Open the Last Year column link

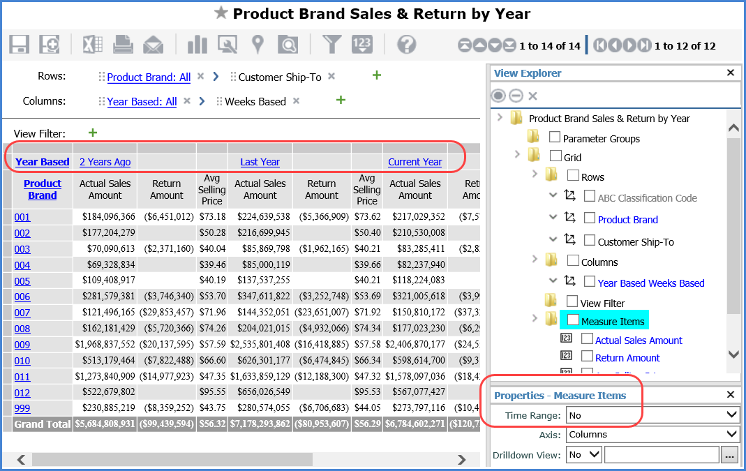click(x=260, y=162)
